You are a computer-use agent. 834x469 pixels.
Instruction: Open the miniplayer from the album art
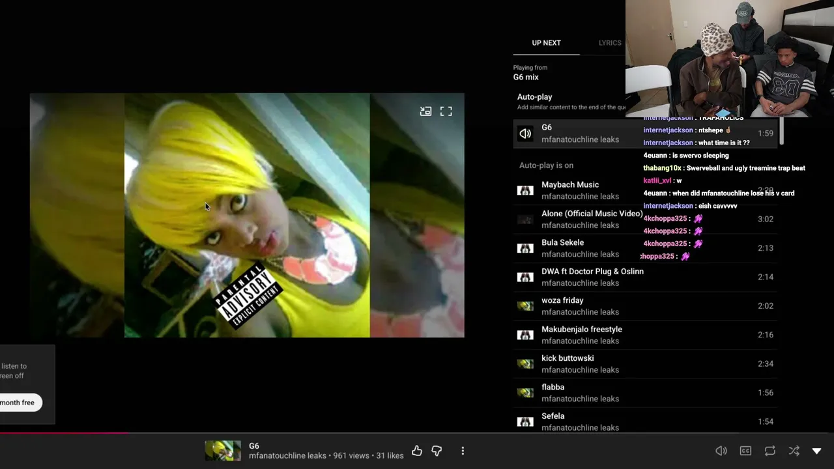pyautogui.click(x=425, y=111)
